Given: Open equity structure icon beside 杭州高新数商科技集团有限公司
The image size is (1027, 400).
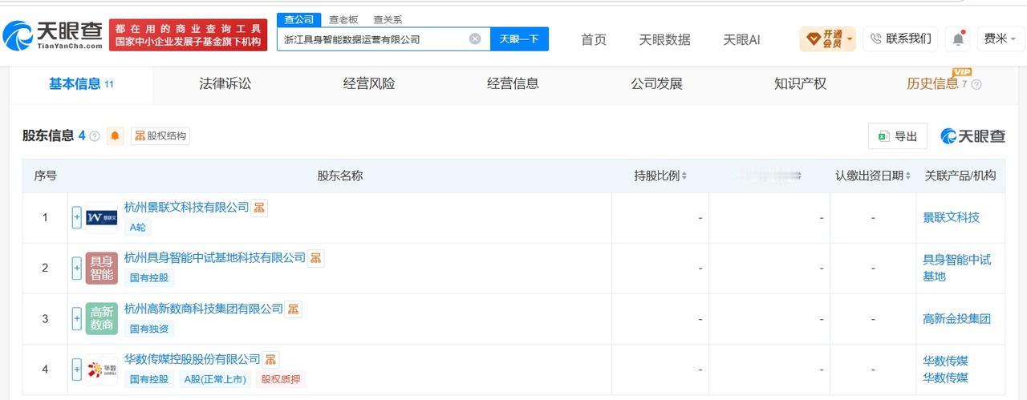Looking at the screenshot, I should point(293,309).
